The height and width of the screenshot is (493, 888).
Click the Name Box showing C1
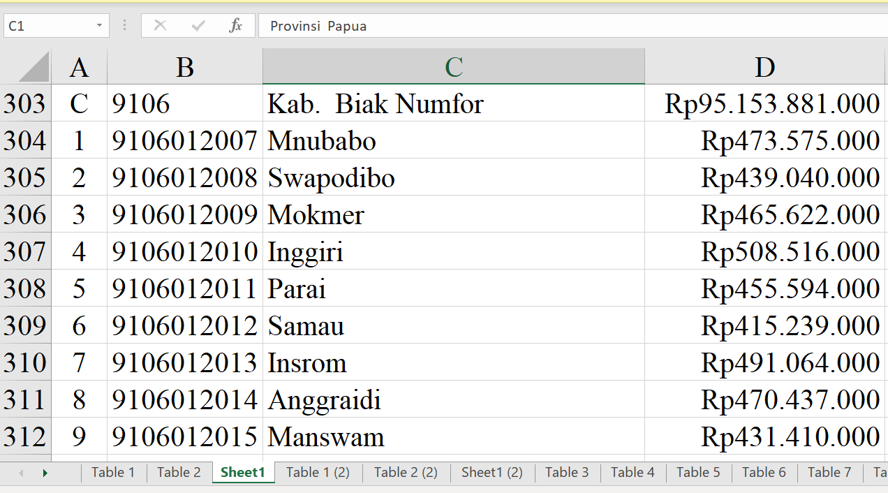(47, 26)
